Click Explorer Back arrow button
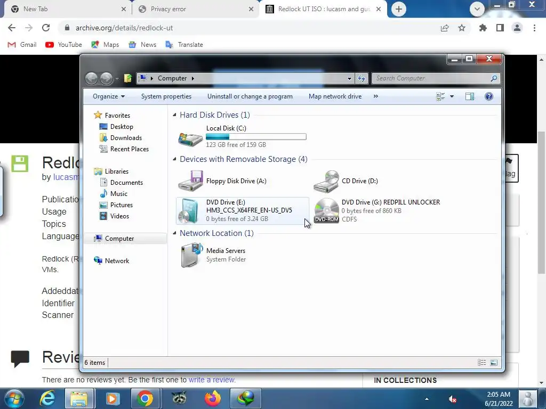This screenshot has width=546, height=409. [92, 78]
